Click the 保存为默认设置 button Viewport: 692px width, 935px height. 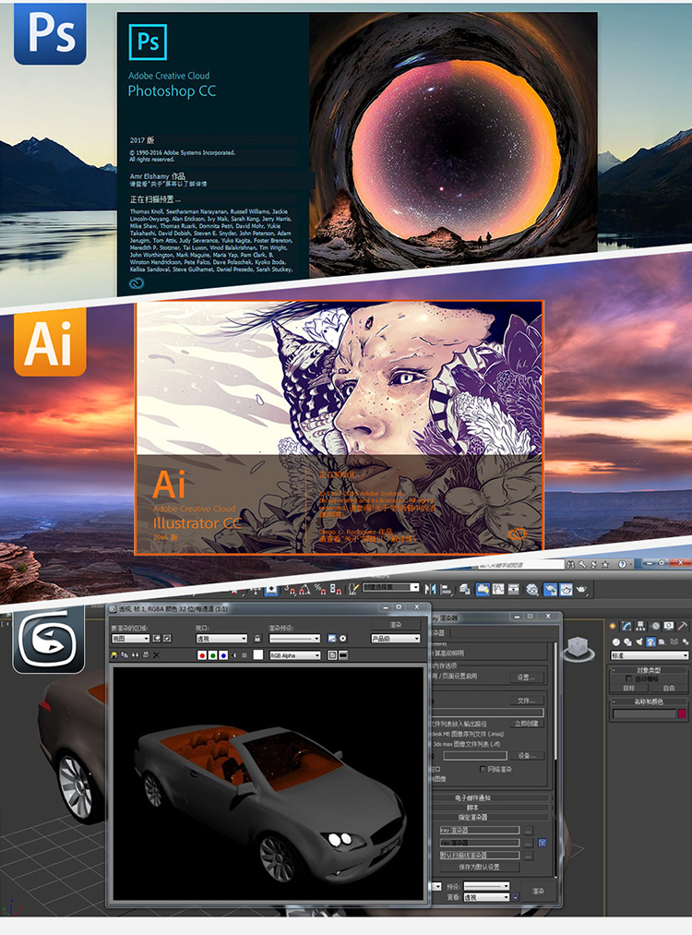(x=480, y=867)
